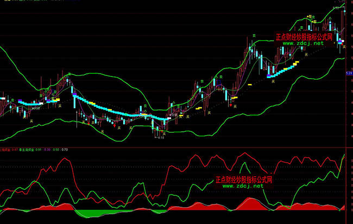
Task: Select the green 非主生资金 indicator label
Action: tap(27, 150)
